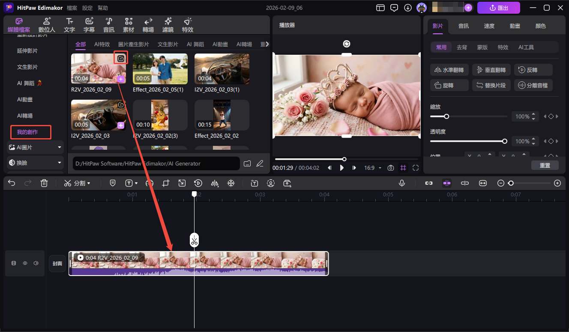Delete the clip using the trash icon
This screenshot has width=569, height=332.
(44, 183)
